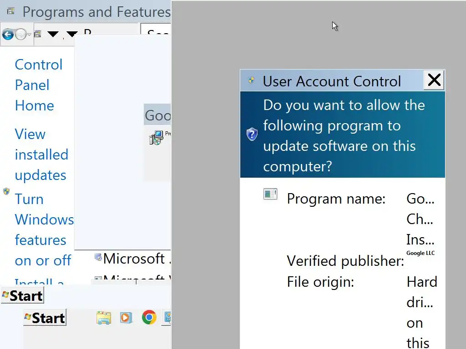
Task: Click the Google LLC verified publisher text
Action: coord(420,253)
